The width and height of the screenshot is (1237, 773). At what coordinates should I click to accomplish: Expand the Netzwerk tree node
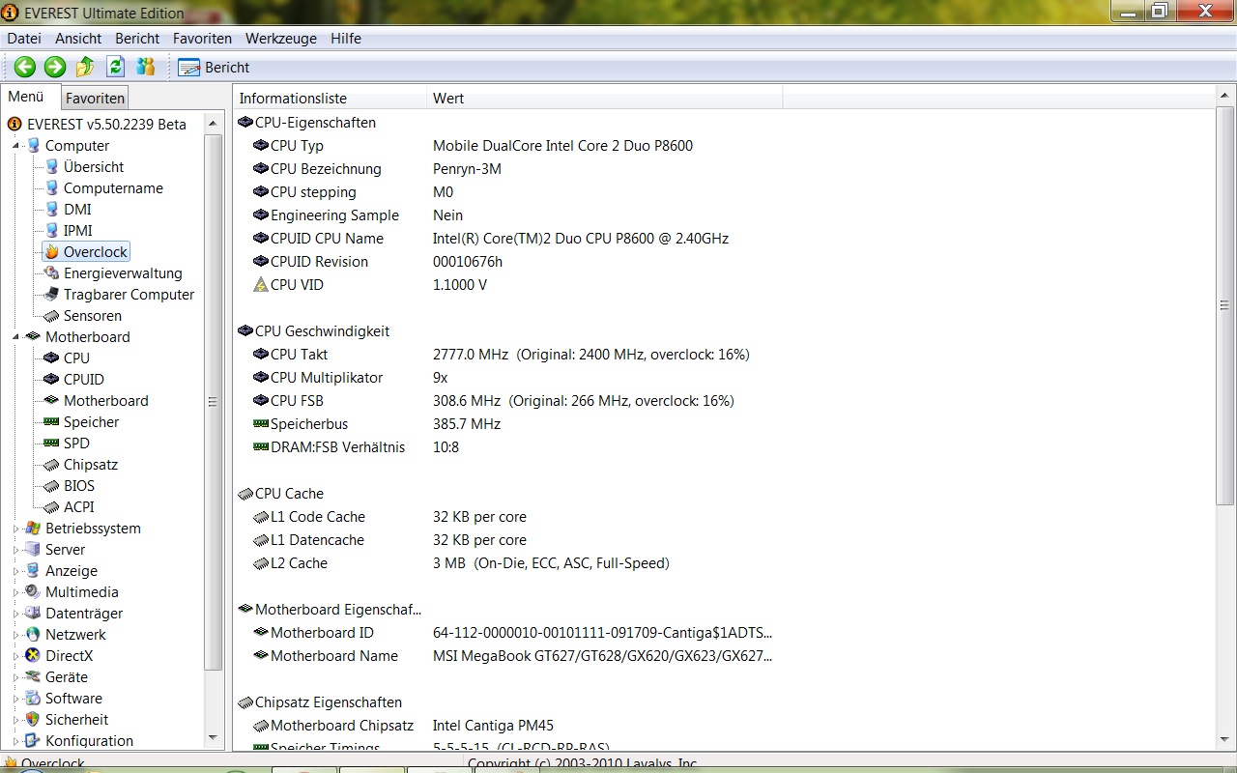[x=16, y=635]
